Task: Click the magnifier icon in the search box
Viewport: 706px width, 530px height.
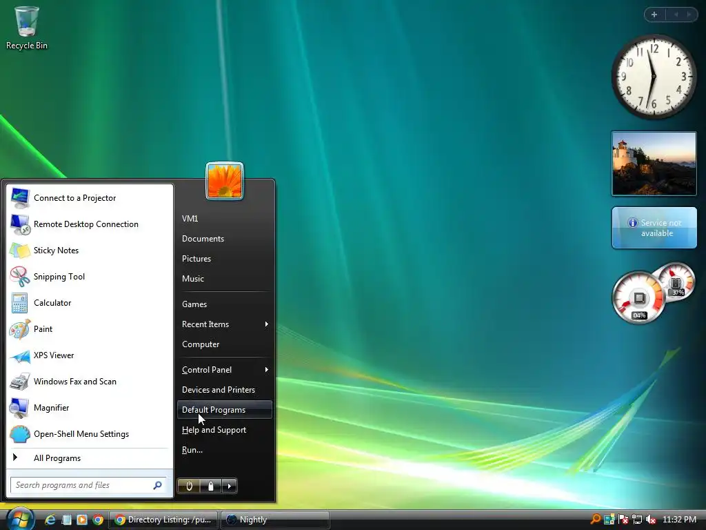Action: [x=157, y=485]
